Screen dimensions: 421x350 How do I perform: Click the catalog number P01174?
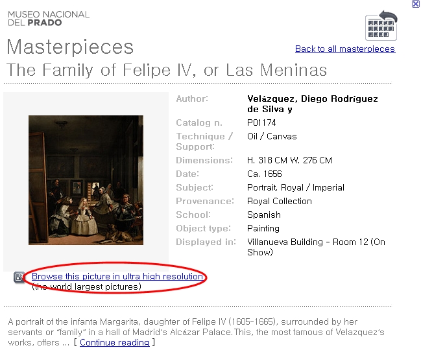coord(261,123)
